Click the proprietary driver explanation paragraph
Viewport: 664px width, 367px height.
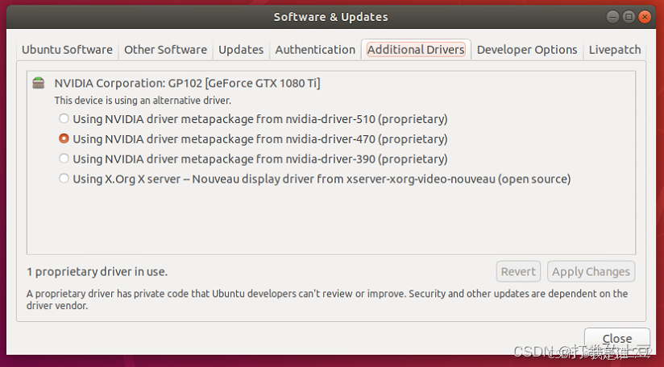pyautogui.click(x=327, y=299)
